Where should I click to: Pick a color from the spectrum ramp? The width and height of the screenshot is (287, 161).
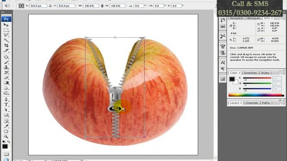tap(256, 95)
